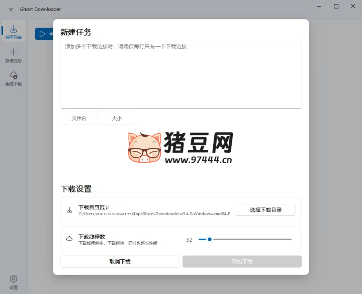Click the thread count slider handle
This screenshot has width=362, height=294.
click(x=209, y=239)
